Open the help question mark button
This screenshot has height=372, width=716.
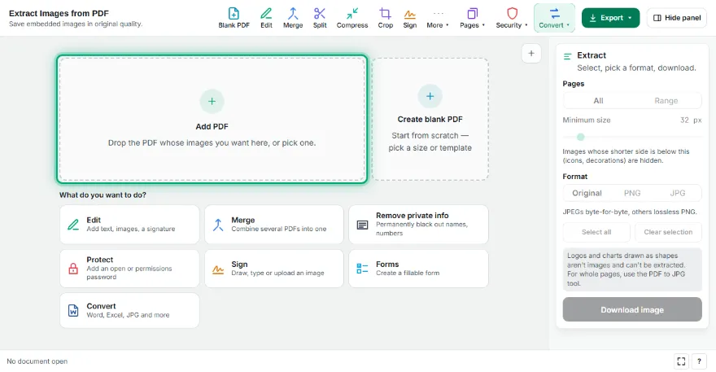[699, 361]
